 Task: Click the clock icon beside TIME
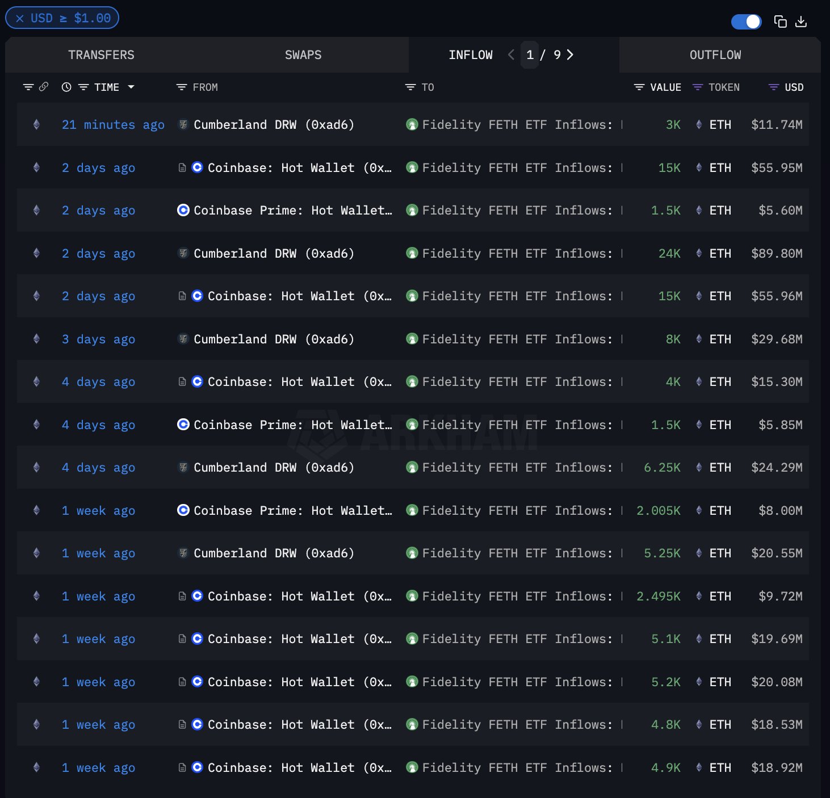tap(66, 87)
